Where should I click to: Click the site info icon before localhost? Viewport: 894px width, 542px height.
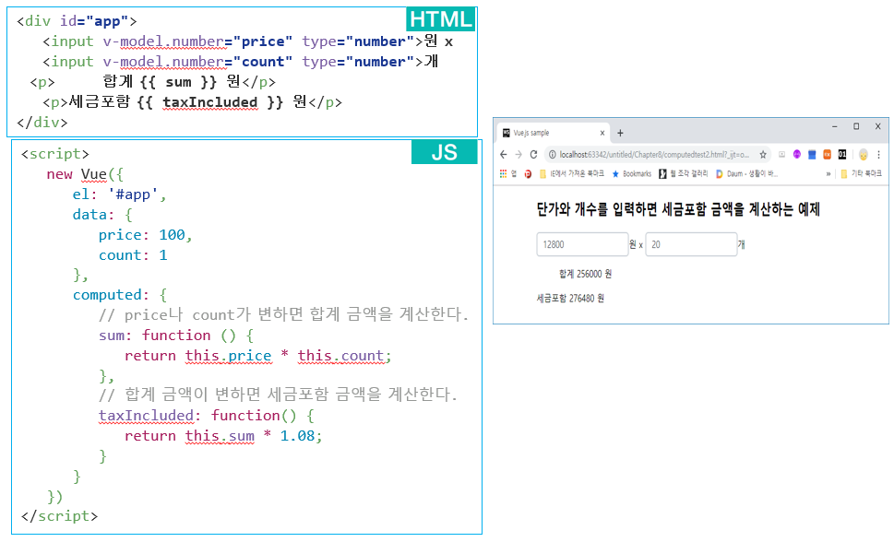click(x=552, y=155)
